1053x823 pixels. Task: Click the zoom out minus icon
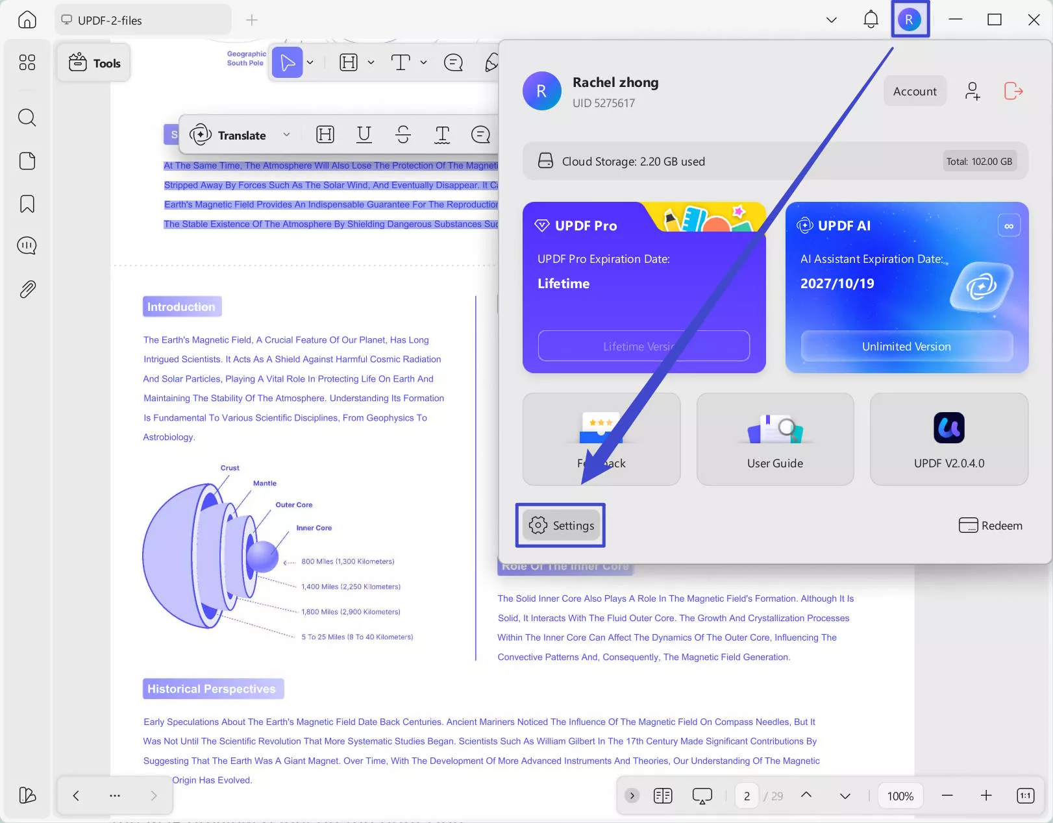tap(947, 795)
